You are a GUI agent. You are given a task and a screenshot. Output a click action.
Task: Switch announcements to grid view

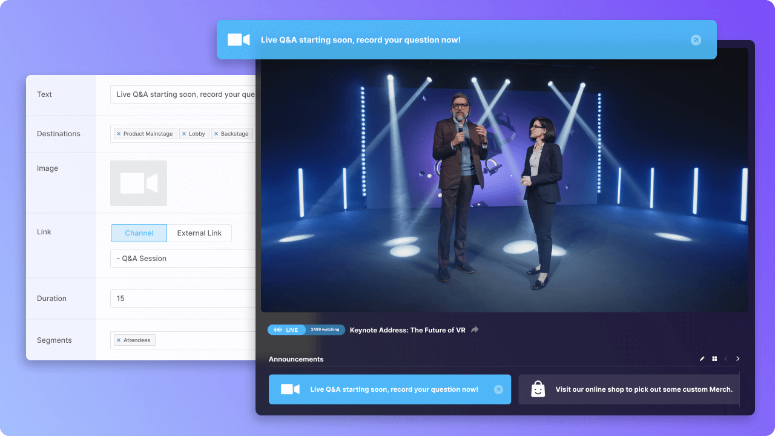click(x=714, y=359)
